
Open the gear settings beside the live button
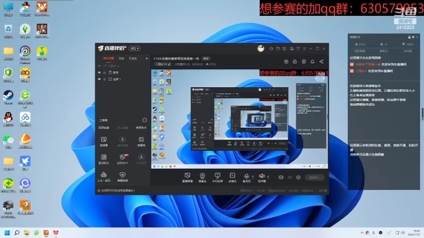pyautogui.click(x=298, y=177)
